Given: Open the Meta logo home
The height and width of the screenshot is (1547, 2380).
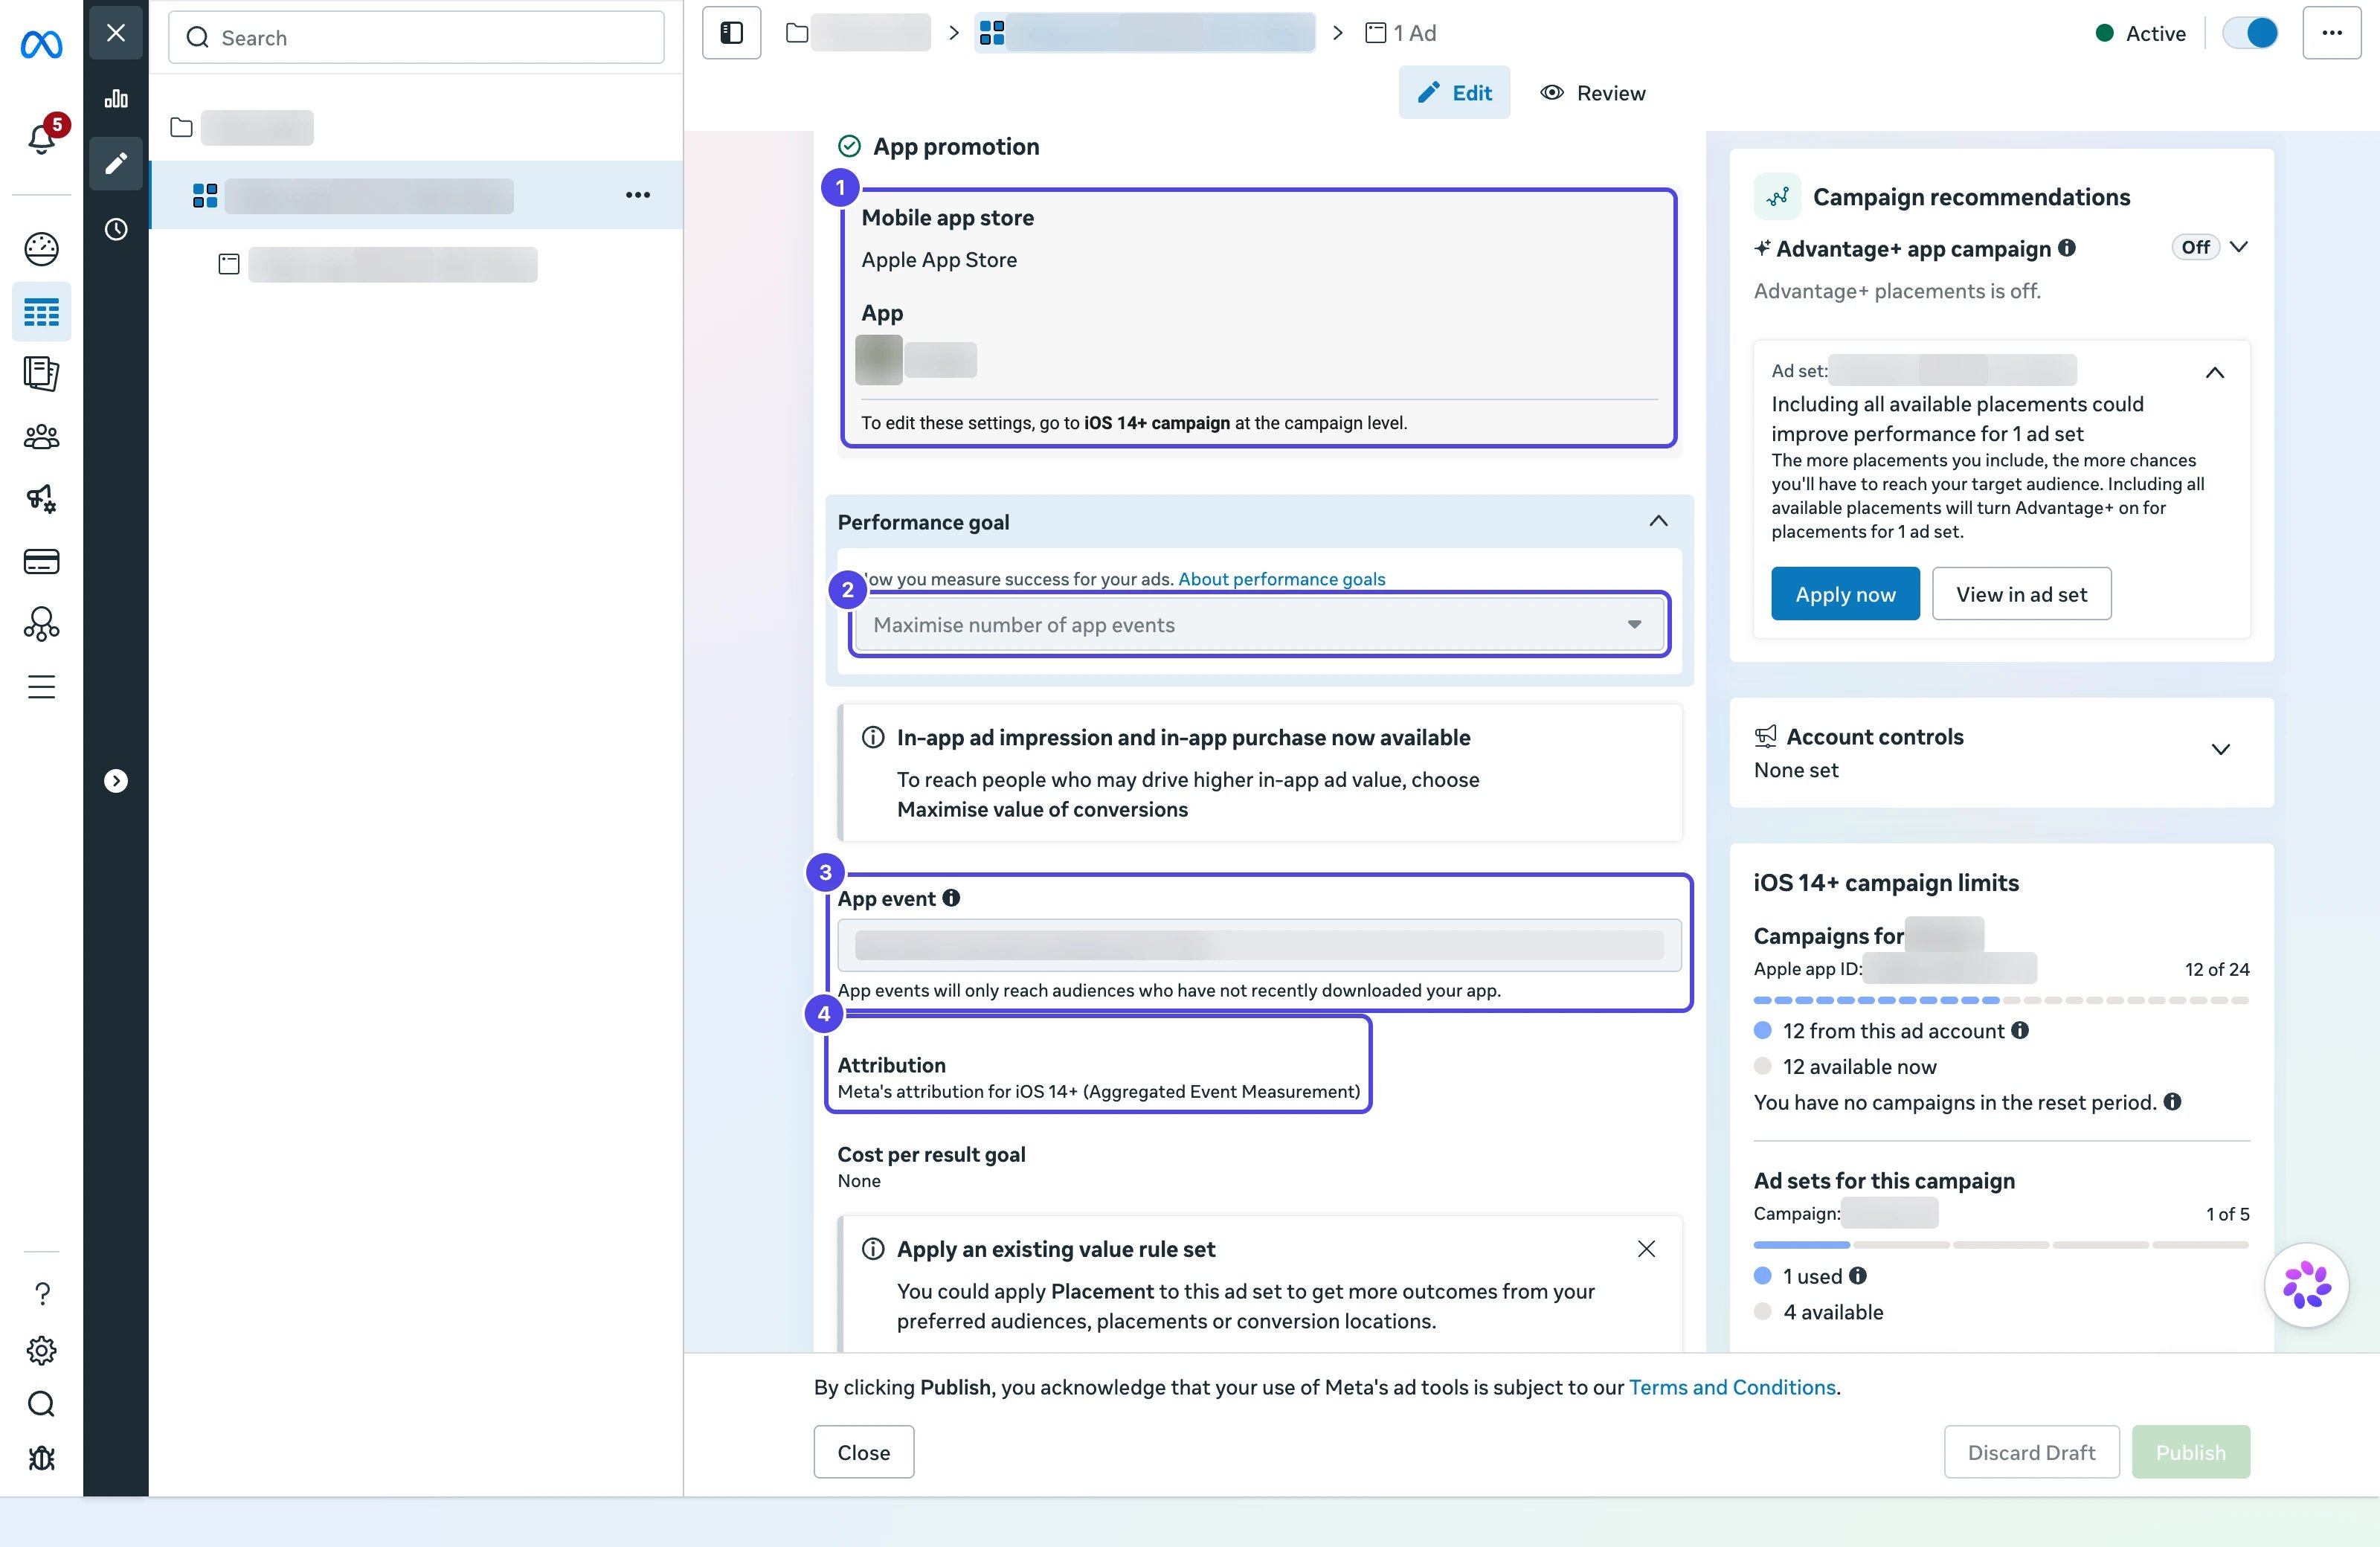Looking at the screenshot, I should point(41,44).
